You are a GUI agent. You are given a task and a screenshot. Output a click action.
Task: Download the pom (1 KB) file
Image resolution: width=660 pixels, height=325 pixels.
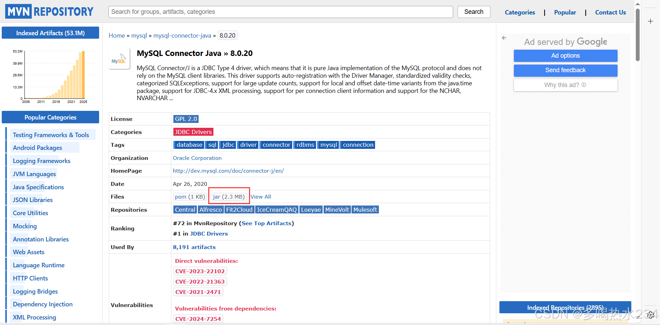coord(190,197)
